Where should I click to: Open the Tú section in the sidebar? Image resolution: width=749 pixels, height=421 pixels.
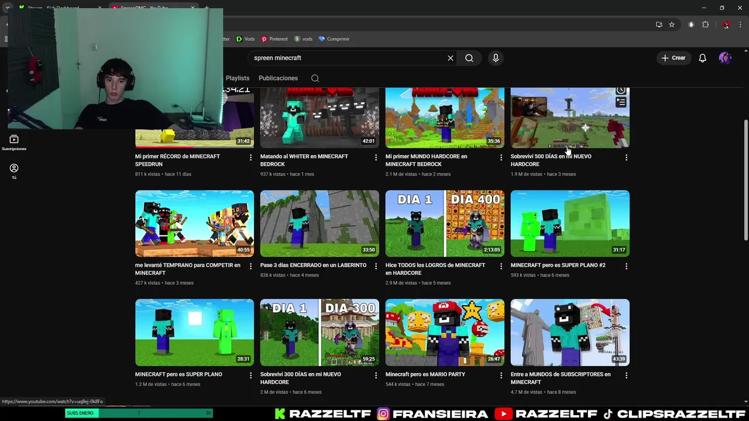point(14,171)
